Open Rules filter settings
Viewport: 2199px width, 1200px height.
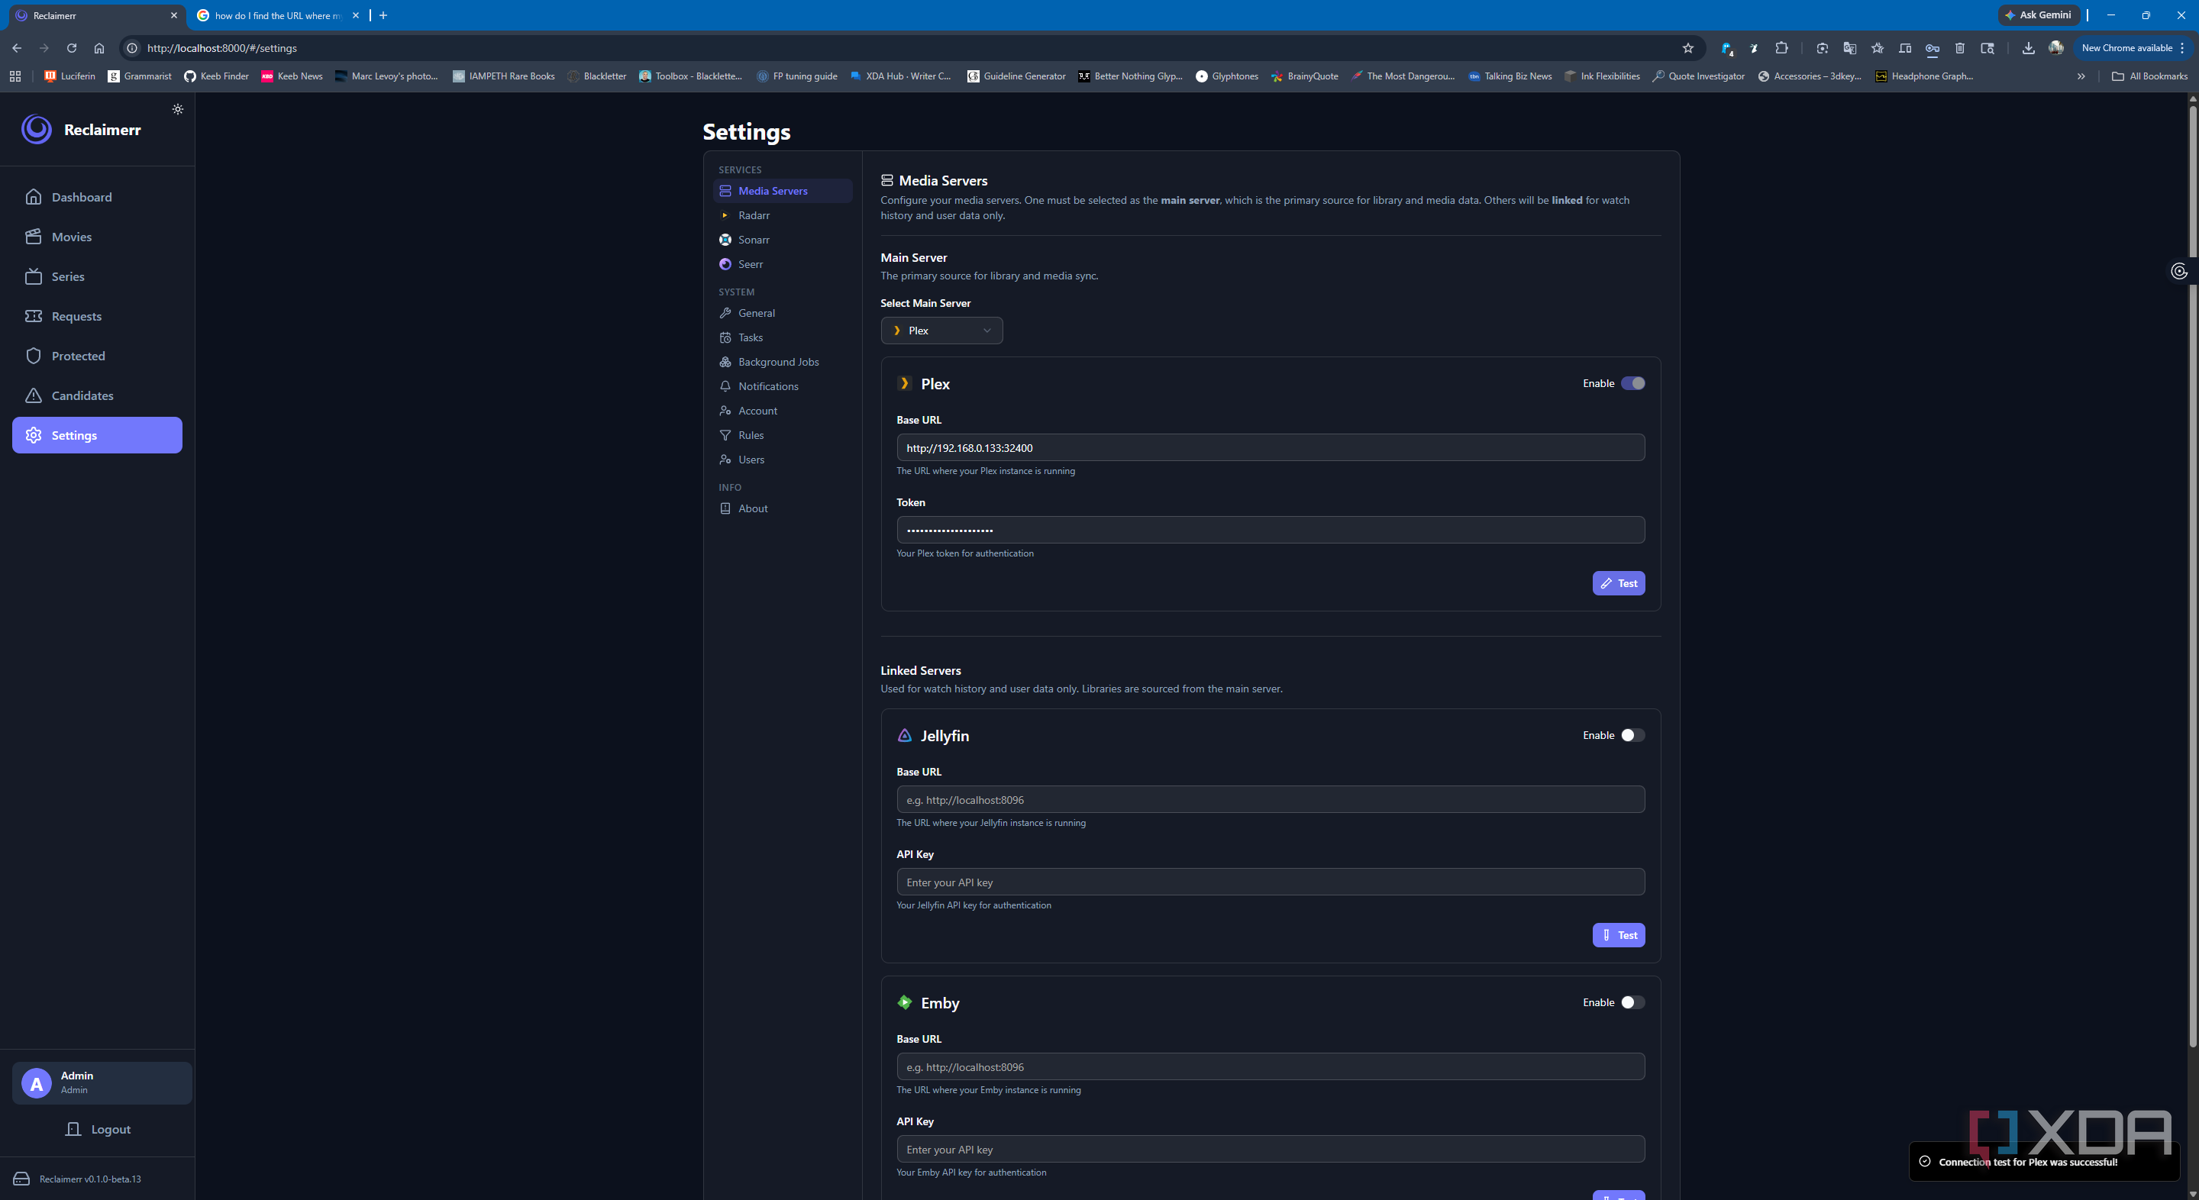pos(782,435)
